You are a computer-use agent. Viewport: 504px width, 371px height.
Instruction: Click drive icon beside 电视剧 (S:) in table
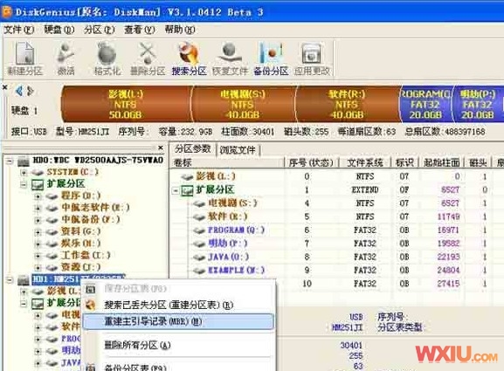(199, 203)
